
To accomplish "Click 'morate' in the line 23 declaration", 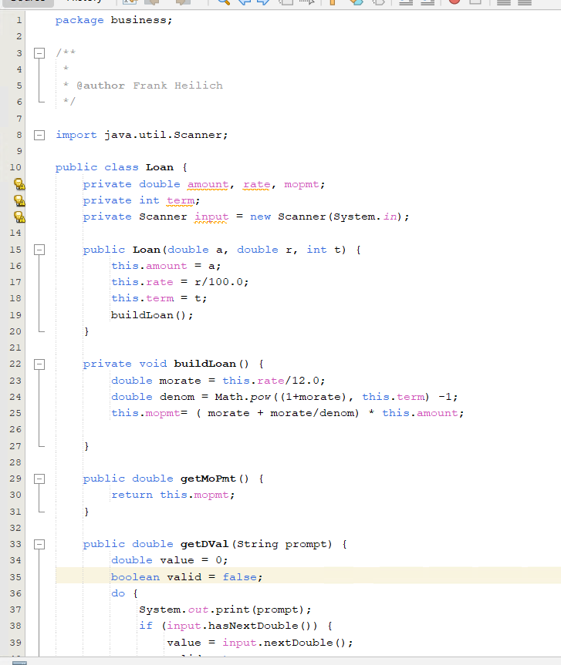I will point(180,381).
